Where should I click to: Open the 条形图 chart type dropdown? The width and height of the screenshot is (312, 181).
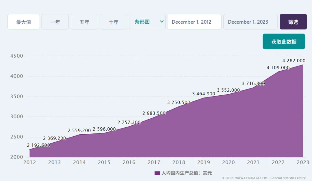pos(147,22)
